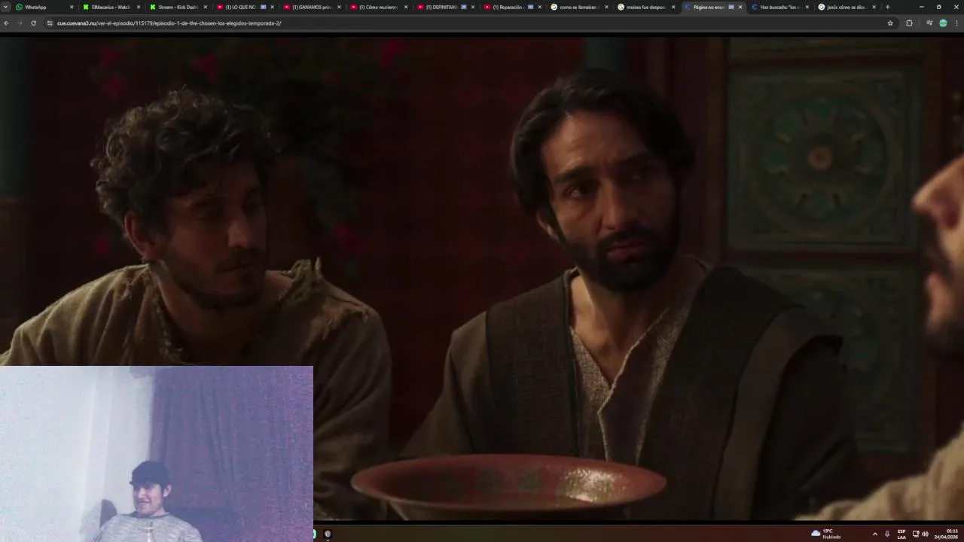The width and height of the screenshot is (964, 542).
Task: Switch to the 'Has buscado' Cuevana tab
Action: coord(780,7)
